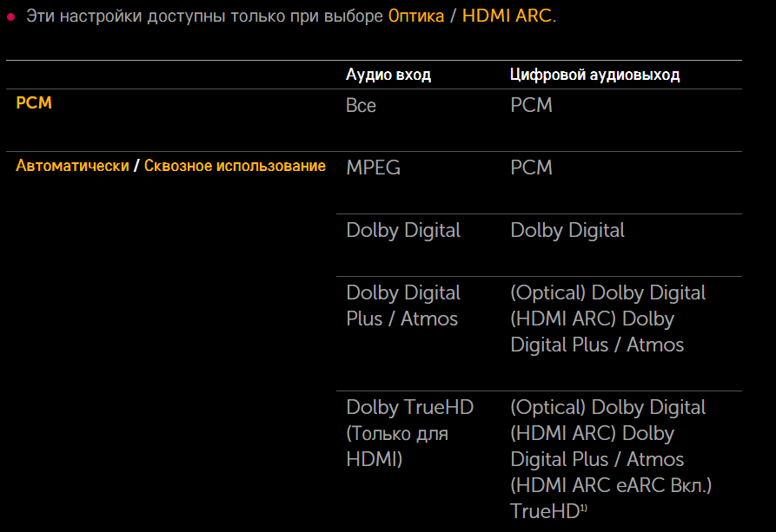Click the orange "PCM" row label
776x532 pixels.
click(x=34, y=103)
